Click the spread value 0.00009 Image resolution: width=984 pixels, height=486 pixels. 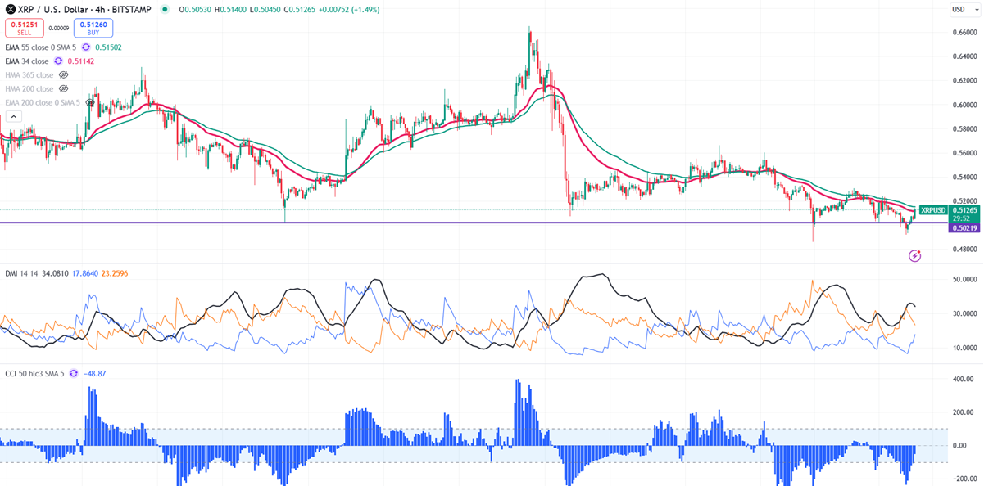59,28
